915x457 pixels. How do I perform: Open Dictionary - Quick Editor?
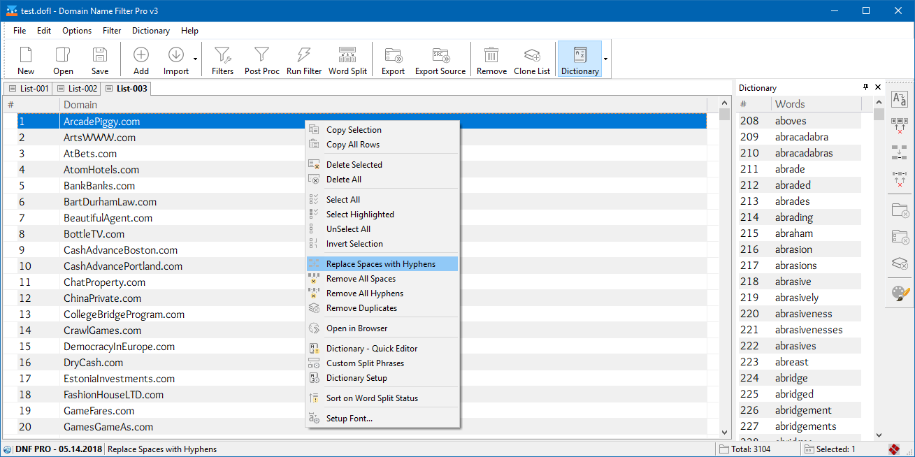[x=382, y=349]
